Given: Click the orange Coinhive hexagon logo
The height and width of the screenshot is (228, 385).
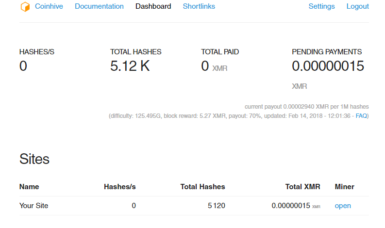Looking at the screenshot, I should [25, 7].
